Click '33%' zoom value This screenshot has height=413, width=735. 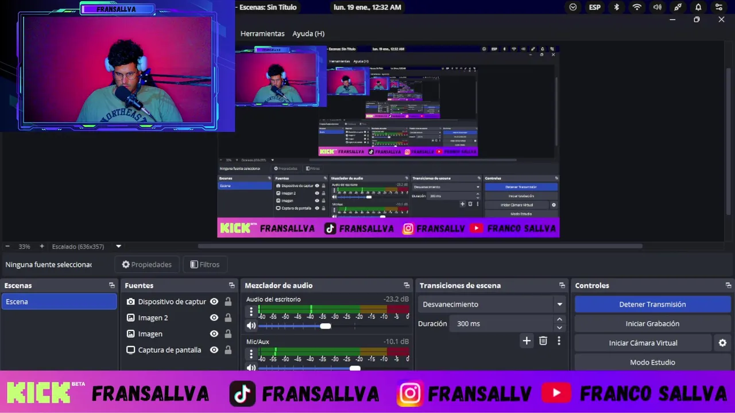[24, 247]
